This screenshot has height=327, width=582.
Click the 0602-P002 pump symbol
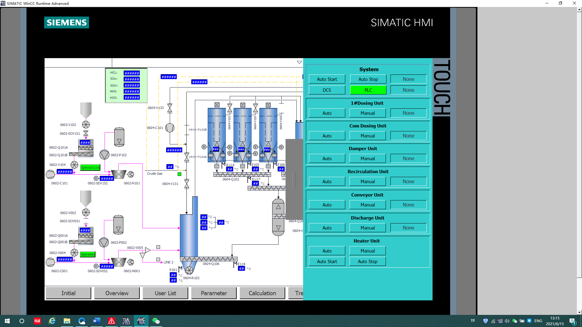pos(104,242)
